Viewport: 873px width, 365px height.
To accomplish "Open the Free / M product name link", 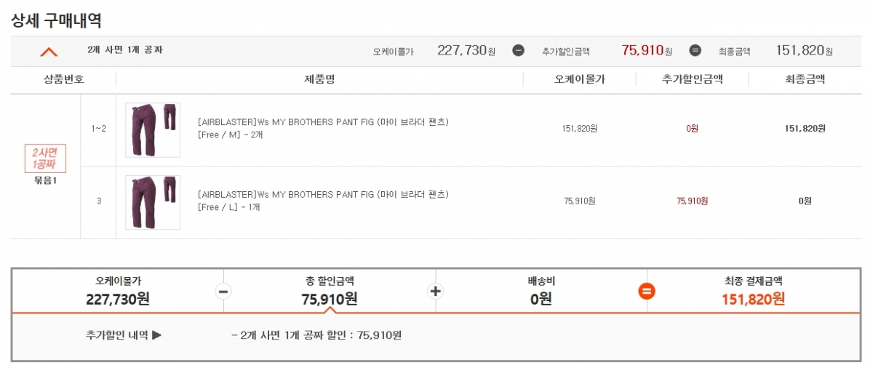I will click(323, 122).
